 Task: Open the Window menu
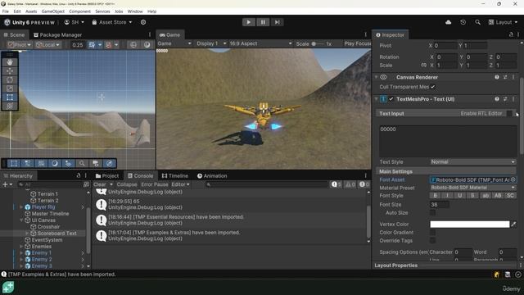click(135, 11)
